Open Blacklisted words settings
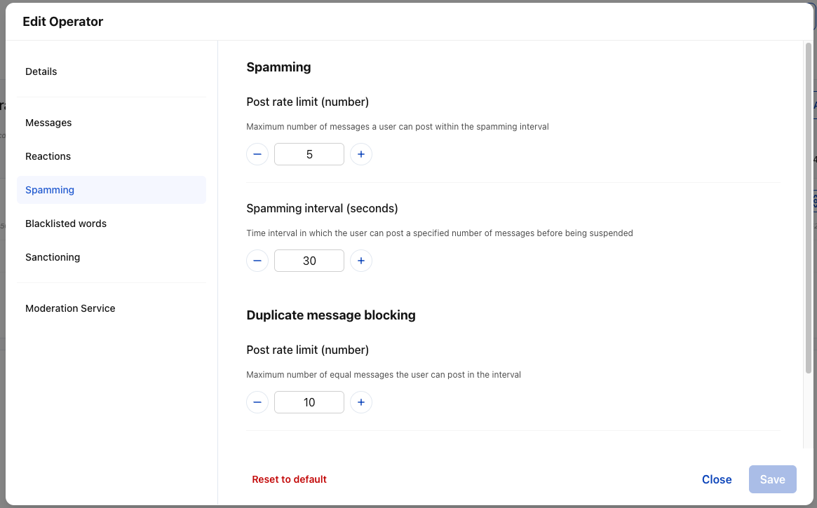This screenshot has height=508, width=817. coord(66,224)
